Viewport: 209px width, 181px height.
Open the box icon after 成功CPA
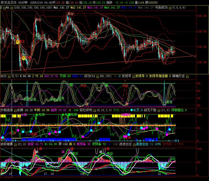pyautogui.click(x=97, y=77)
